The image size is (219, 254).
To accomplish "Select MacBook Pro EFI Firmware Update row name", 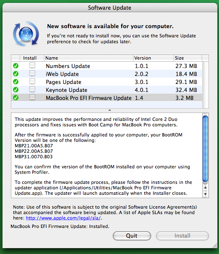I will (89, 98).
